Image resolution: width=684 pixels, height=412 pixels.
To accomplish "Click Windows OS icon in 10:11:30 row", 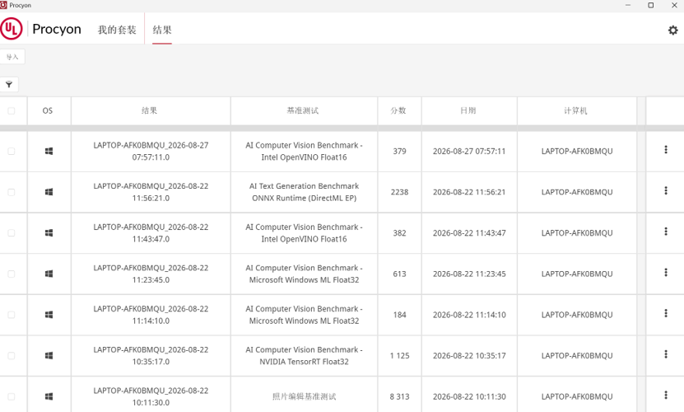I will [49, 396].
